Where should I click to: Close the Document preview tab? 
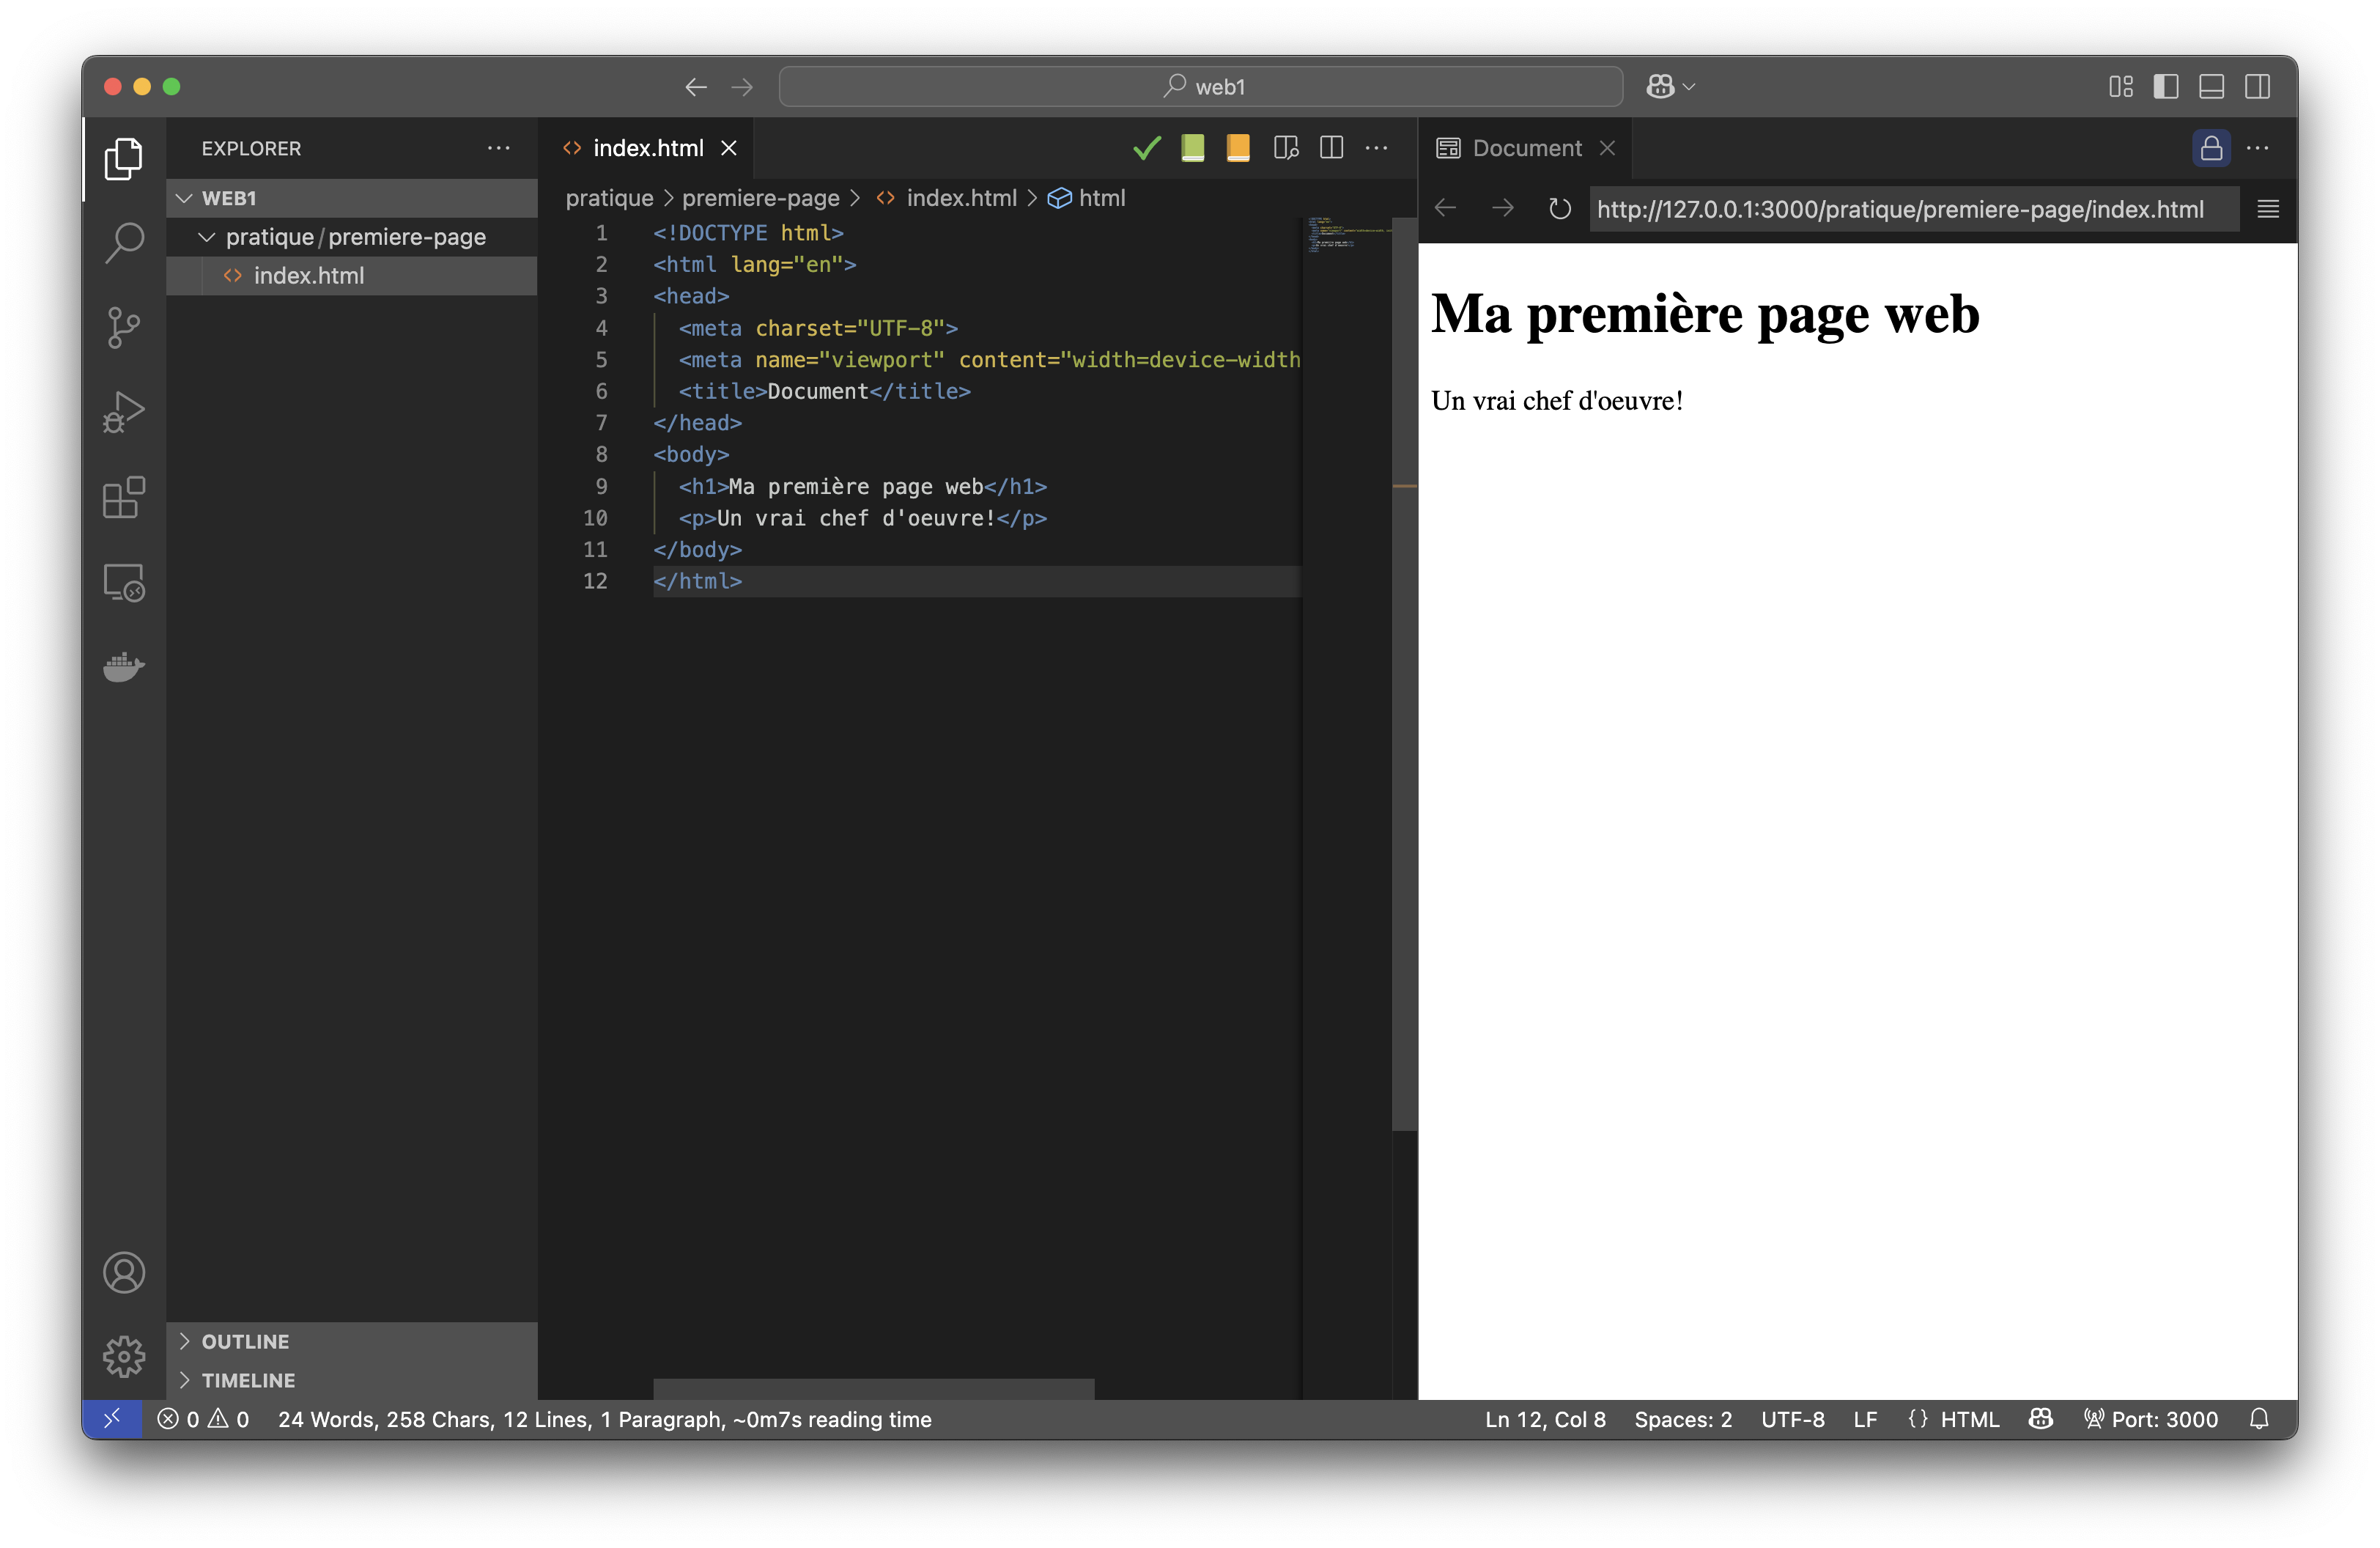[x=1607, y=148]
